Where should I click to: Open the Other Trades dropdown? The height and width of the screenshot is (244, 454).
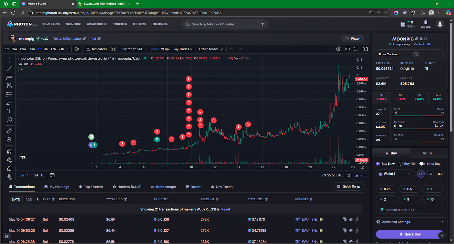coord(211,49)
